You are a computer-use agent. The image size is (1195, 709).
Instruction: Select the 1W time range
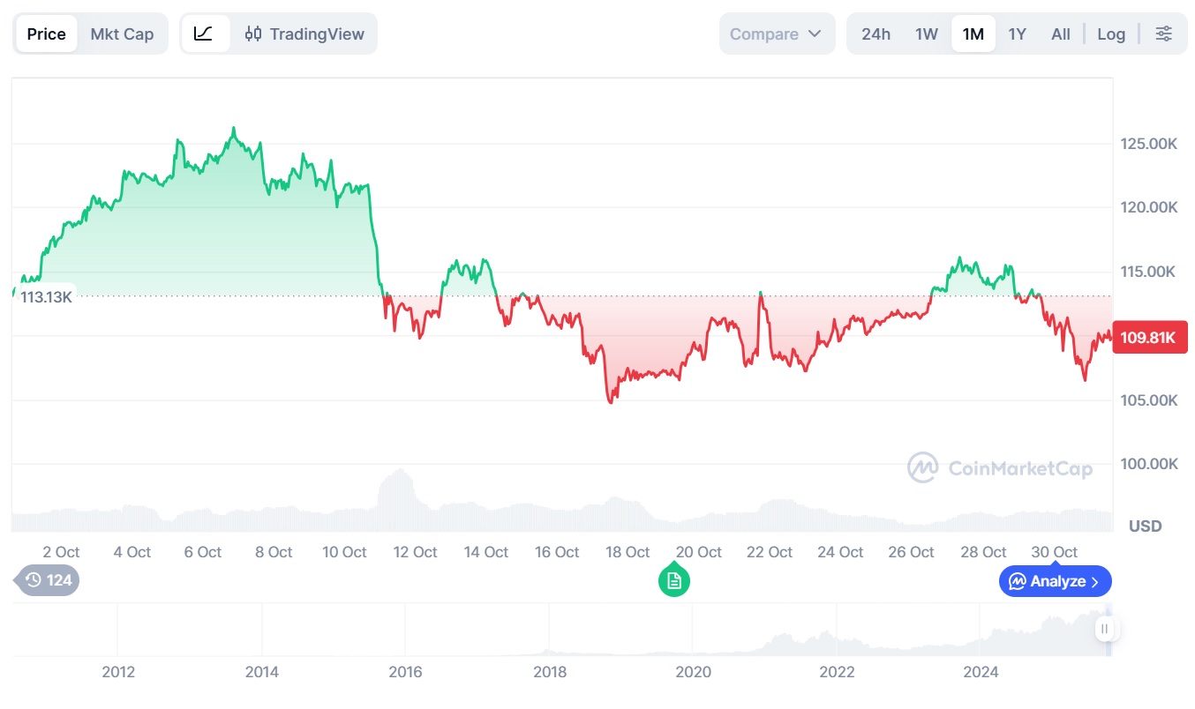point(926,34)
